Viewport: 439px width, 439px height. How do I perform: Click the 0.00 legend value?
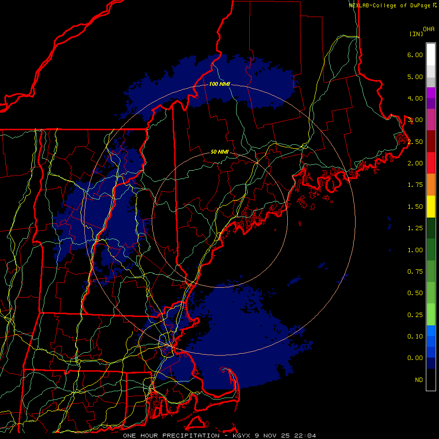[x=415, y=358]
